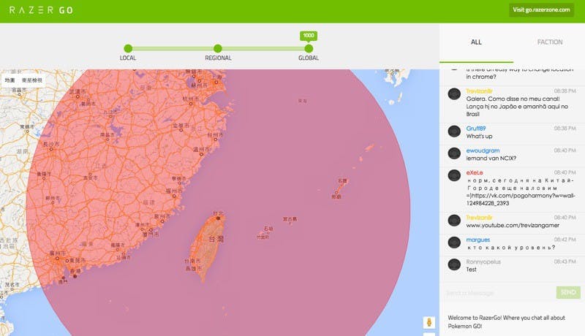Click the 1000 range value badge
The image size is (585, 336).
tap(309, 36)
